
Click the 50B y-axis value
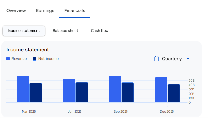point(192,81)
